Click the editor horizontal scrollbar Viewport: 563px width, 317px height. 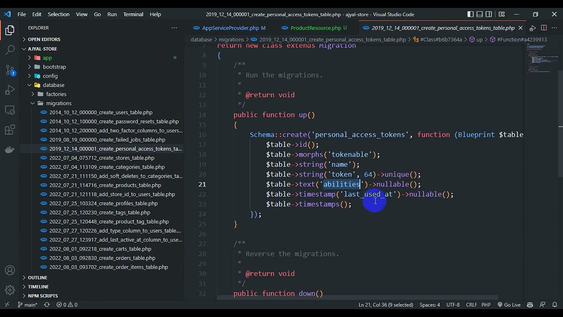357,298
